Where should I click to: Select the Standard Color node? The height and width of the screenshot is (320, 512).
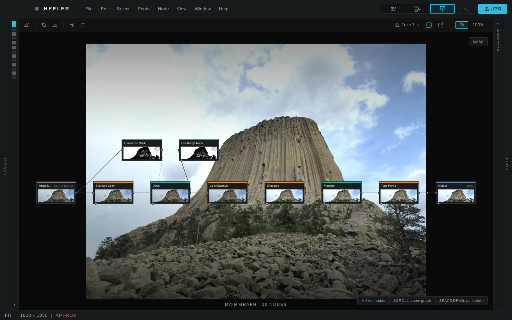point(113,193)
